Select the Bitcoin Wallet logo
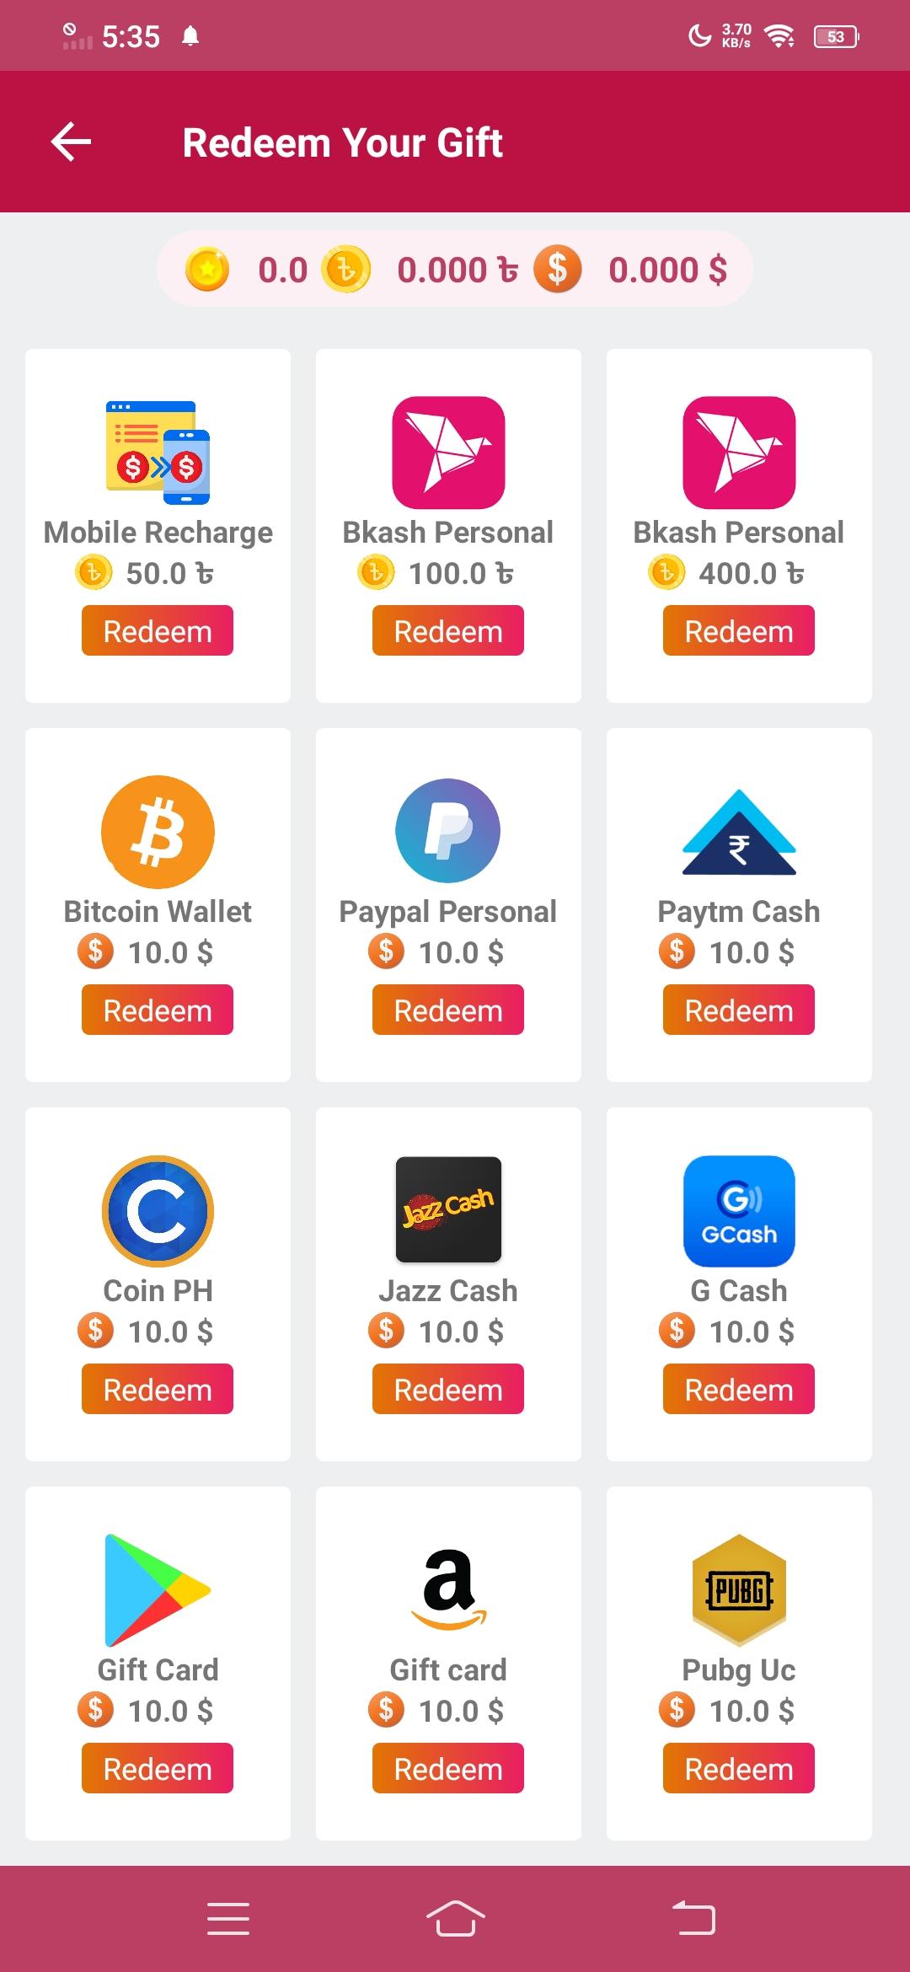Viewport: 910px width, 1972px height. pos(158,832)
